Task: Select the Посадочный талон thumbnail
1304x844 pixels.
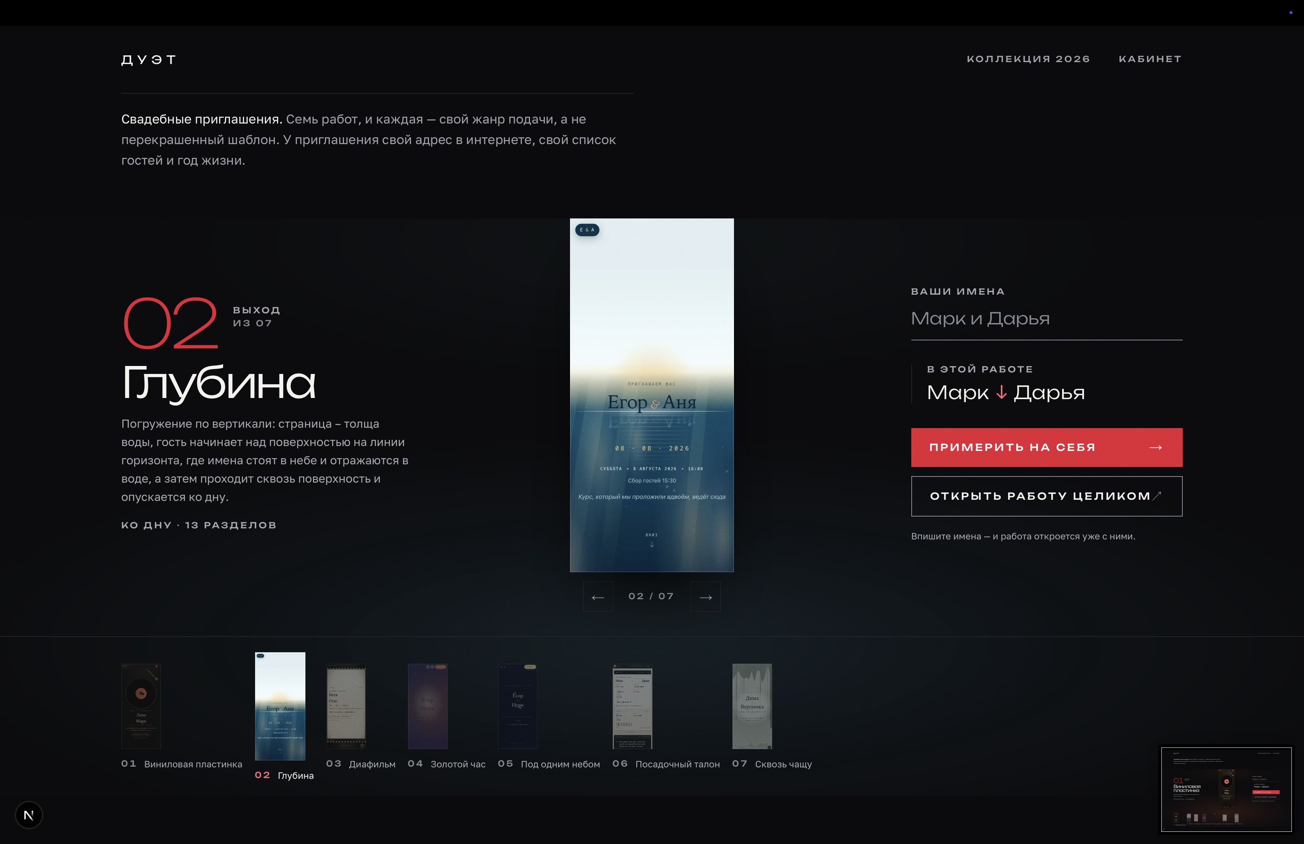Action: (632, 706)
